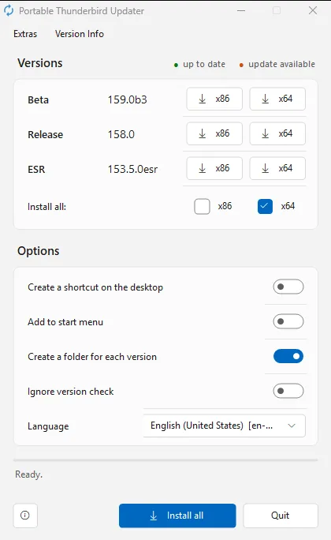Uncheck the Install all x64 checkbox

[x=265, y=207]
